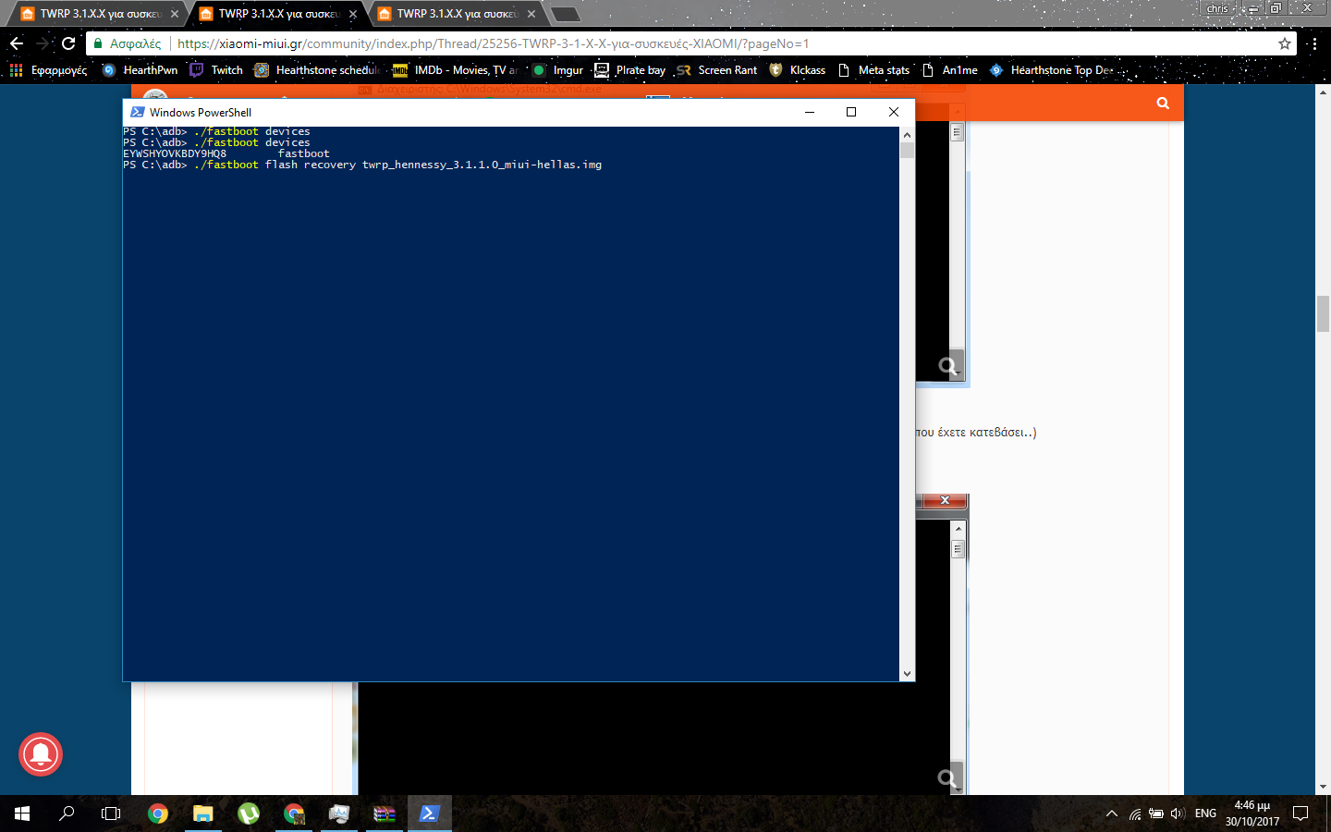Minimize the Windows PowerShell window

pos(810,112)
